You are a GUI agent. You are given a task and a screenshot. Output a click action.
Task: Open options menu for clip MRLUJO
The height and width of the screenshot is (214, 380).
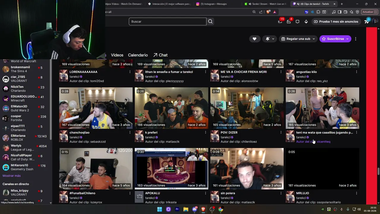357,193
